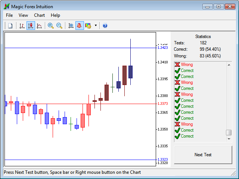
Task: Open the color settings icon
Action: pos(88,26)
